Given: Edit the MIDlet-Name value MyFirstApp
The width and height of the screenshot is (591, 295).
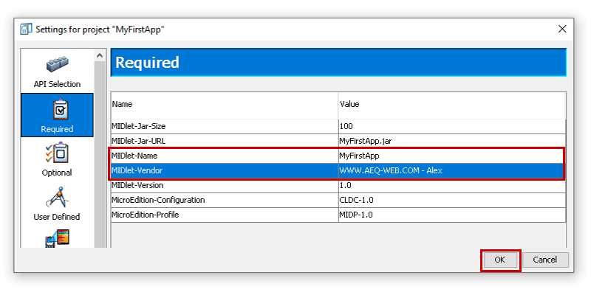Looking at the screenshot, I should pos(452,156).
